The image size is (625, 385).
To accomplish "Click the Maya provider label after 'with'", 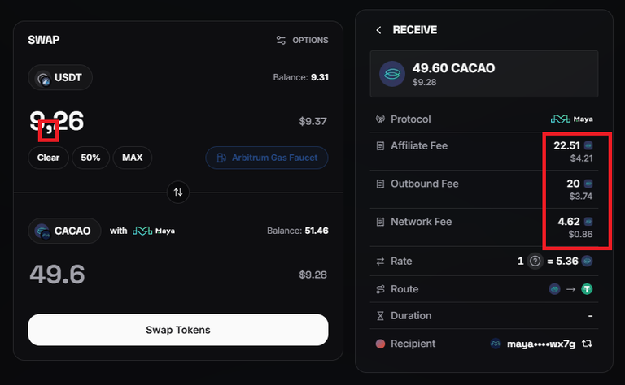I will tap(154, 231).
